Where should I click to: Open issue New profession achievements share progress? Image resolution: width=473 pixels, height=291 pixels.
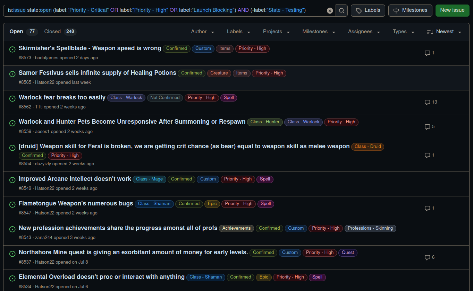click(118, 228)
